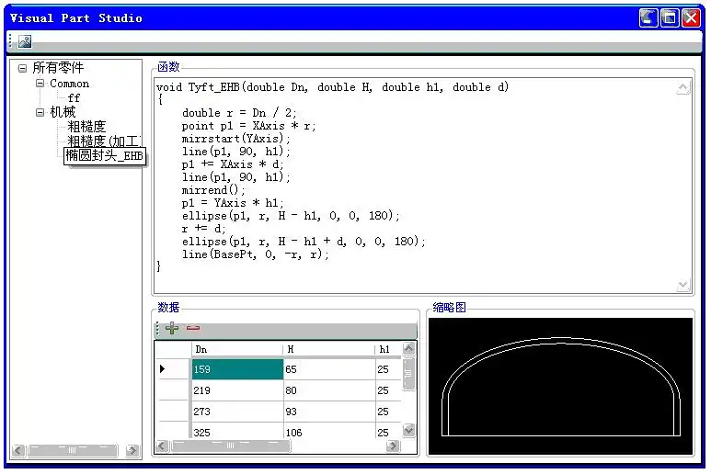Select the H cell with value 65

[329, 369]
